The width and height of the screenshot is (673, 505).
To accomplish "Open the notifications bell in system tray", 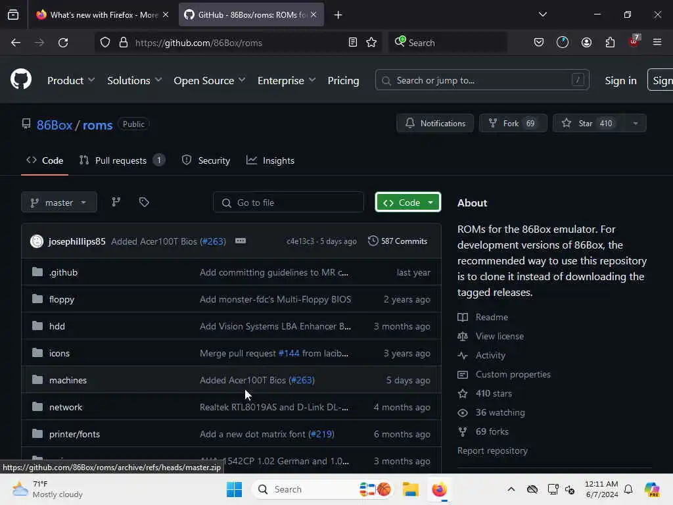I will tap(628, 489).
